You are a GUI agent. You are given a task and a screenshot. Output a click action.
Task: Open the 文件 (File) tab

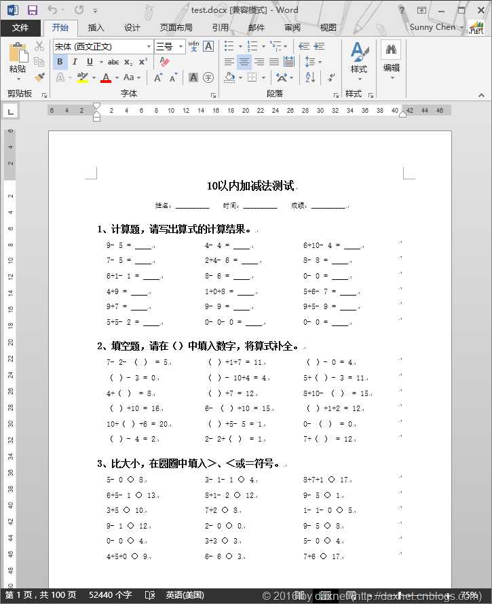[20, 28]
